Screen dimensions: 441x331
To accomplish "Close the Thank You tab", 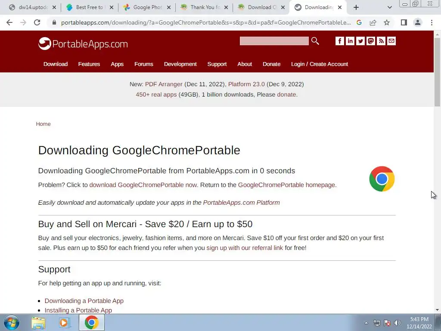I will (226, 7).
